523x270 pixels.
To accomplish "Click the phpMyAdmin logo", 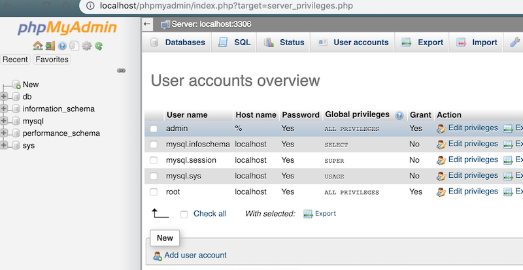I will coord(67,27).
